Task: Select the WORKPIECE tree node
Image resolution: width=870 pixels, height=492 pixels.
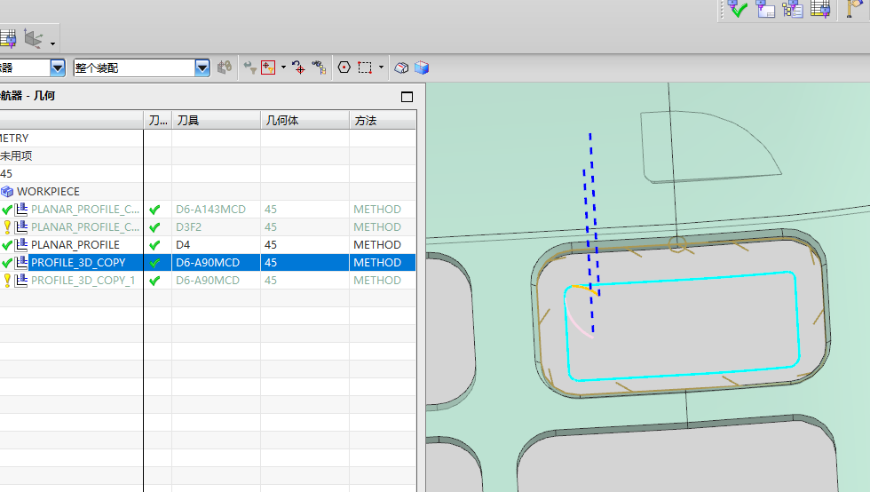Action: [x=48, y=192]
